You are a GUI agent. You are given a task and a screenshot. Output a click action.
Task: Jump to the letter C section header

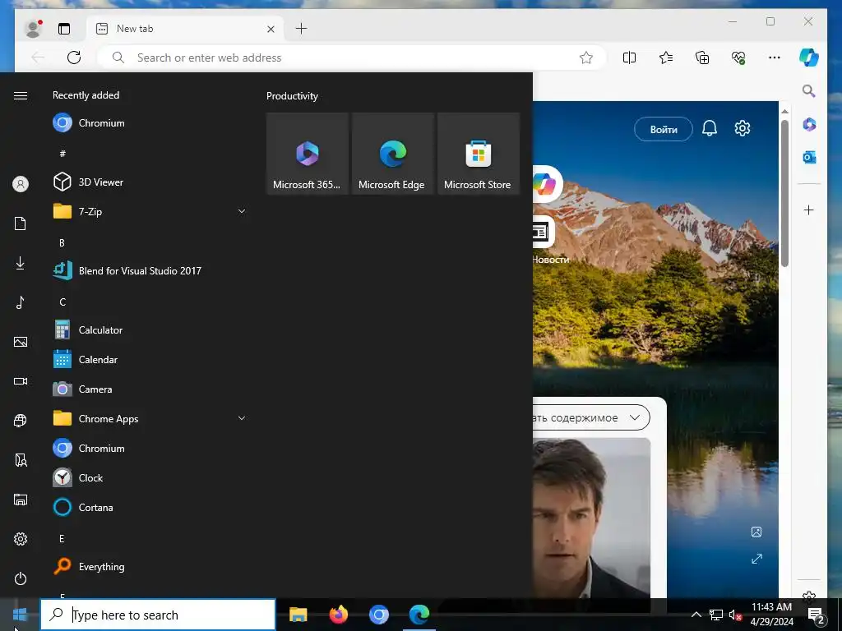[x=62, y=302]
